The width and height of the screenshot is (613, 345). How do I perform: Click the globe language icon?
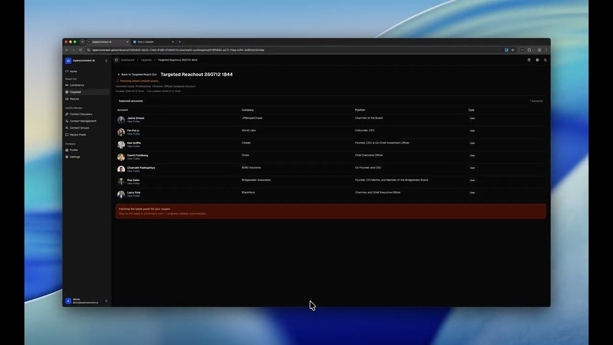pos(537,60)
